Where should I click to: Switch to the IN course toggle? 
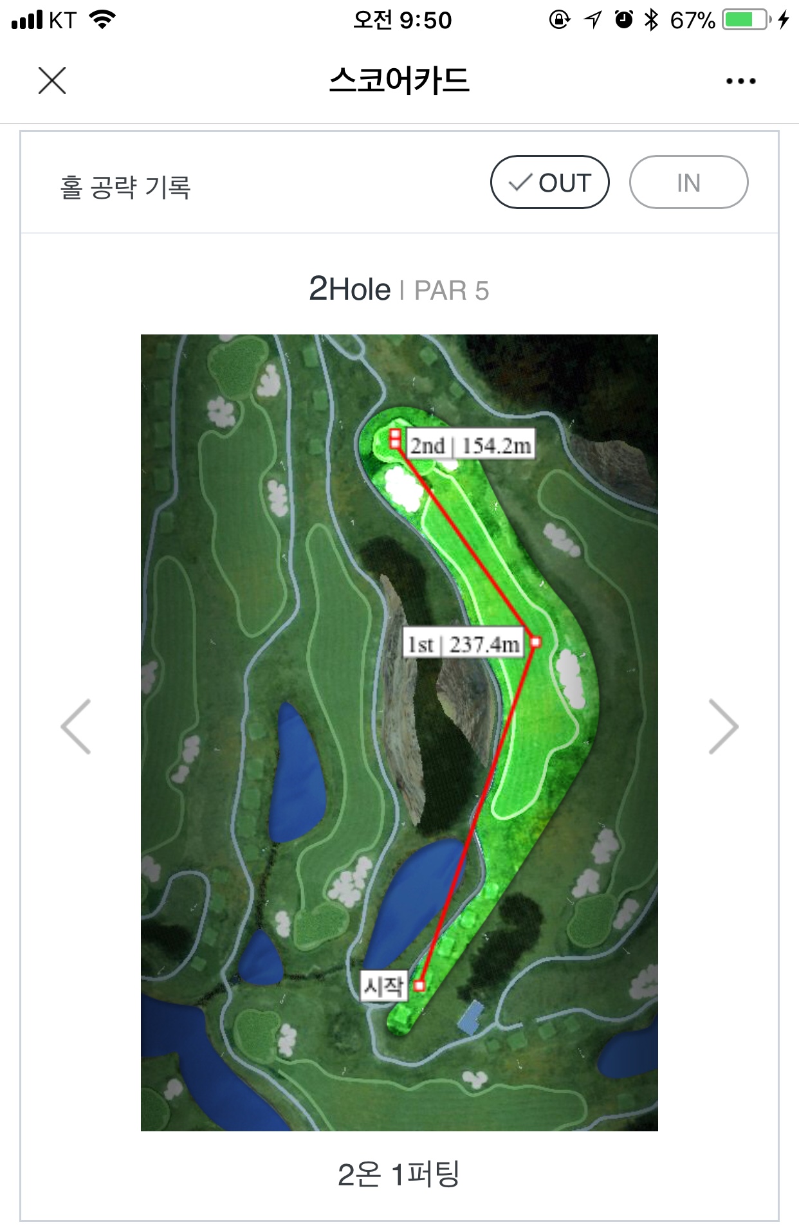tap(688, 183)
